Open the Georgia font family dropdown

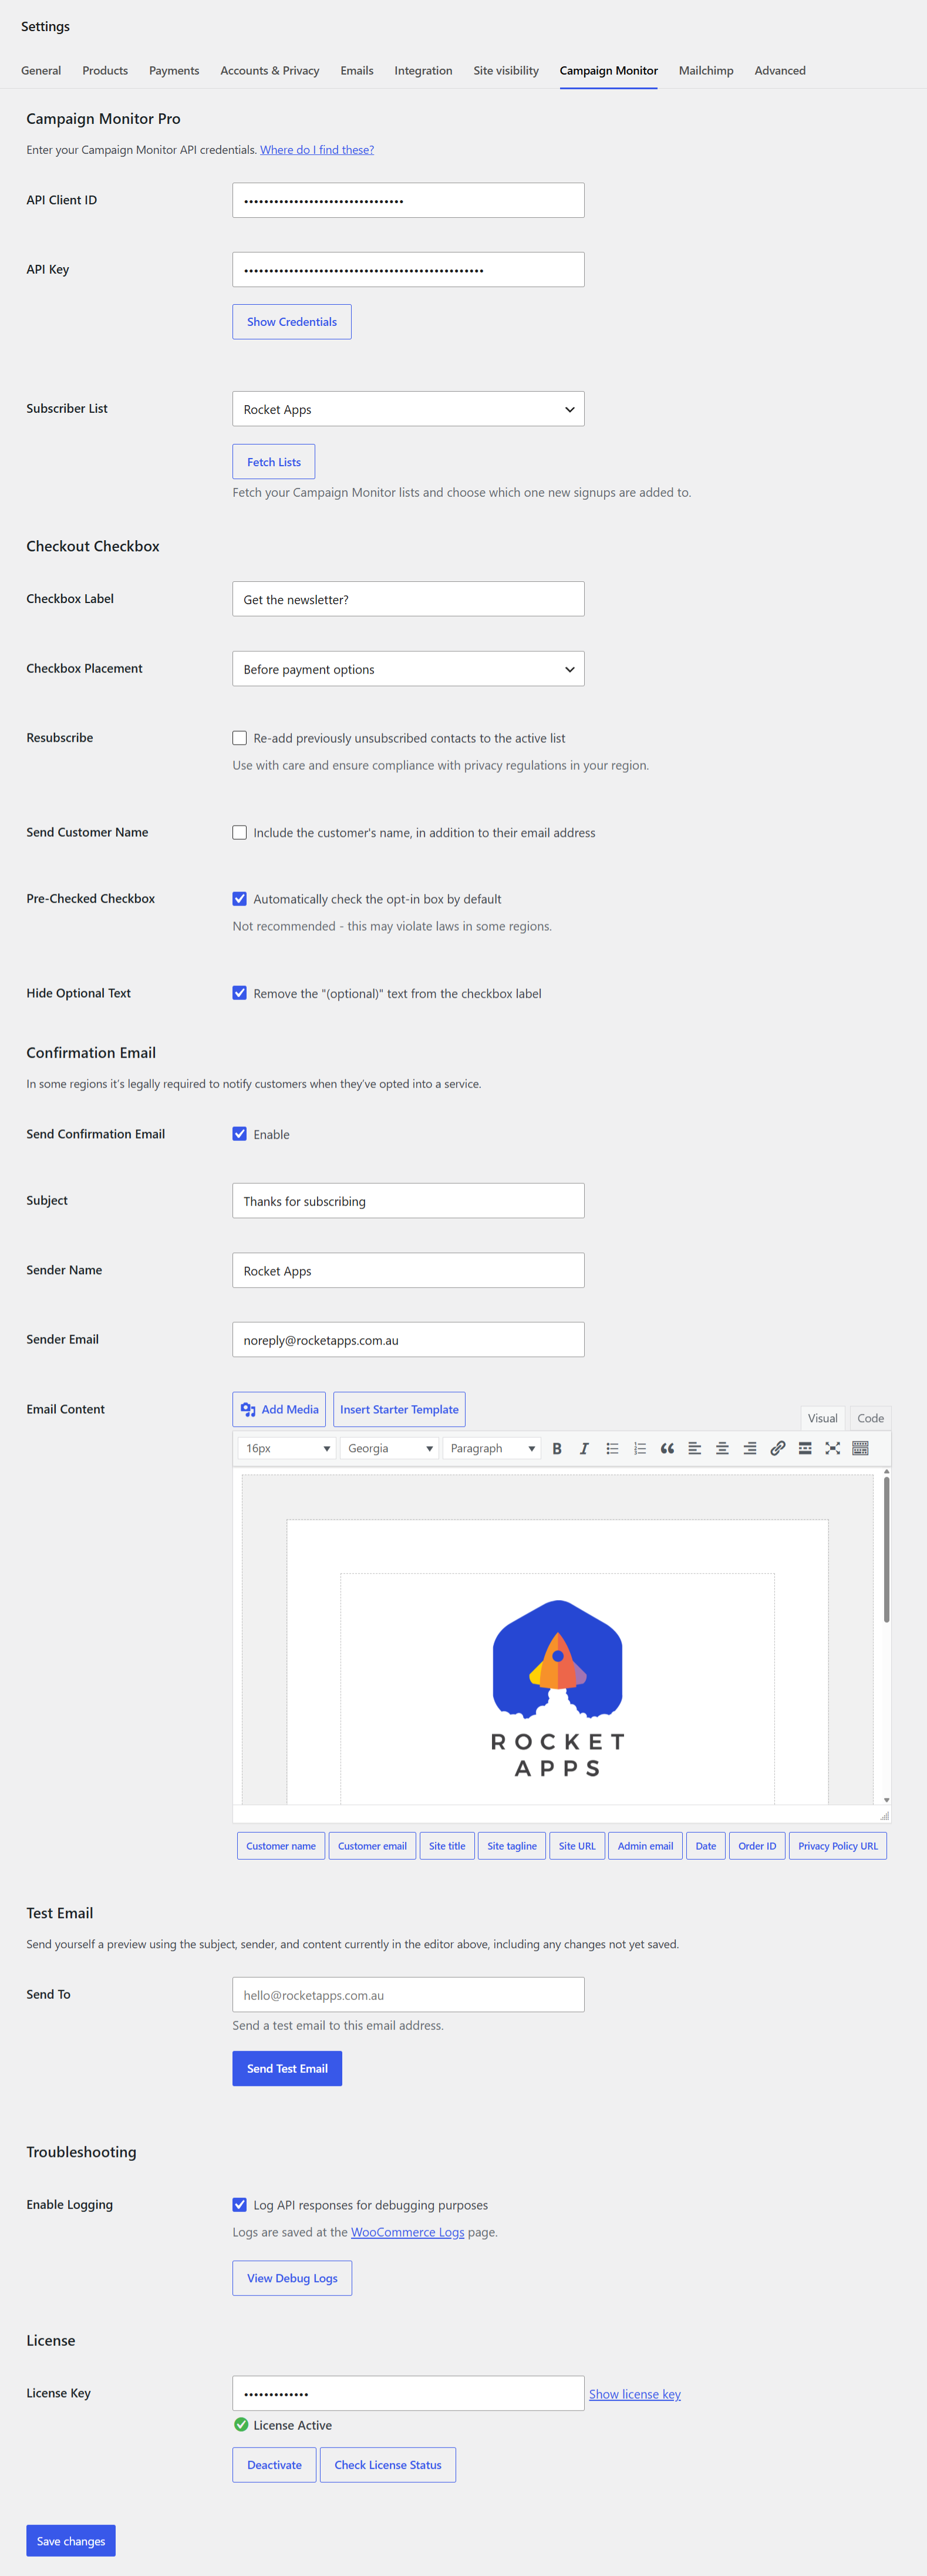coord(390,1448)
